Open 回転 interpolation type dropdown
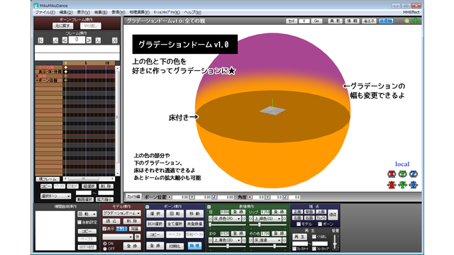 pyautogui.click(x=87, y=214)
